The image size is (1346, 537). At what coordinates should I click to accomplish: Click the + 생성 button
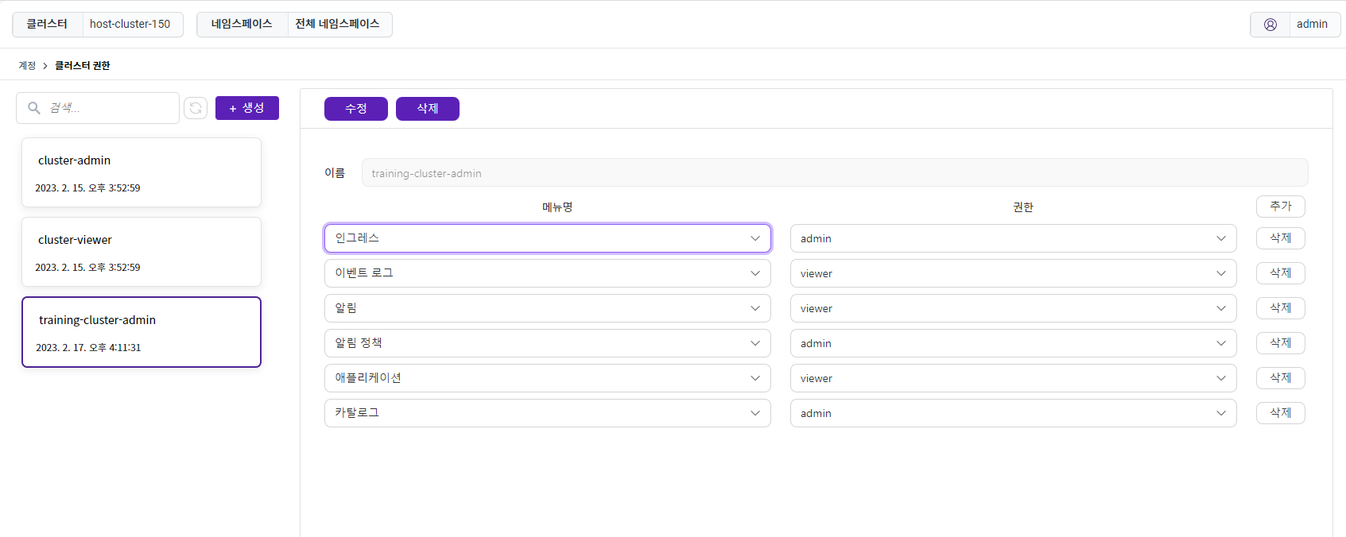coord(247,108)
